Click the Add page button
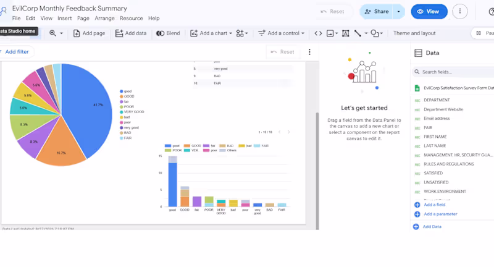494x267 pixels. tap(89, 33)
